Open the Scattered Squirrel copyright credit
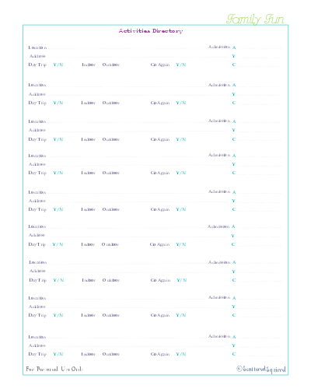 tap(261, 370)
